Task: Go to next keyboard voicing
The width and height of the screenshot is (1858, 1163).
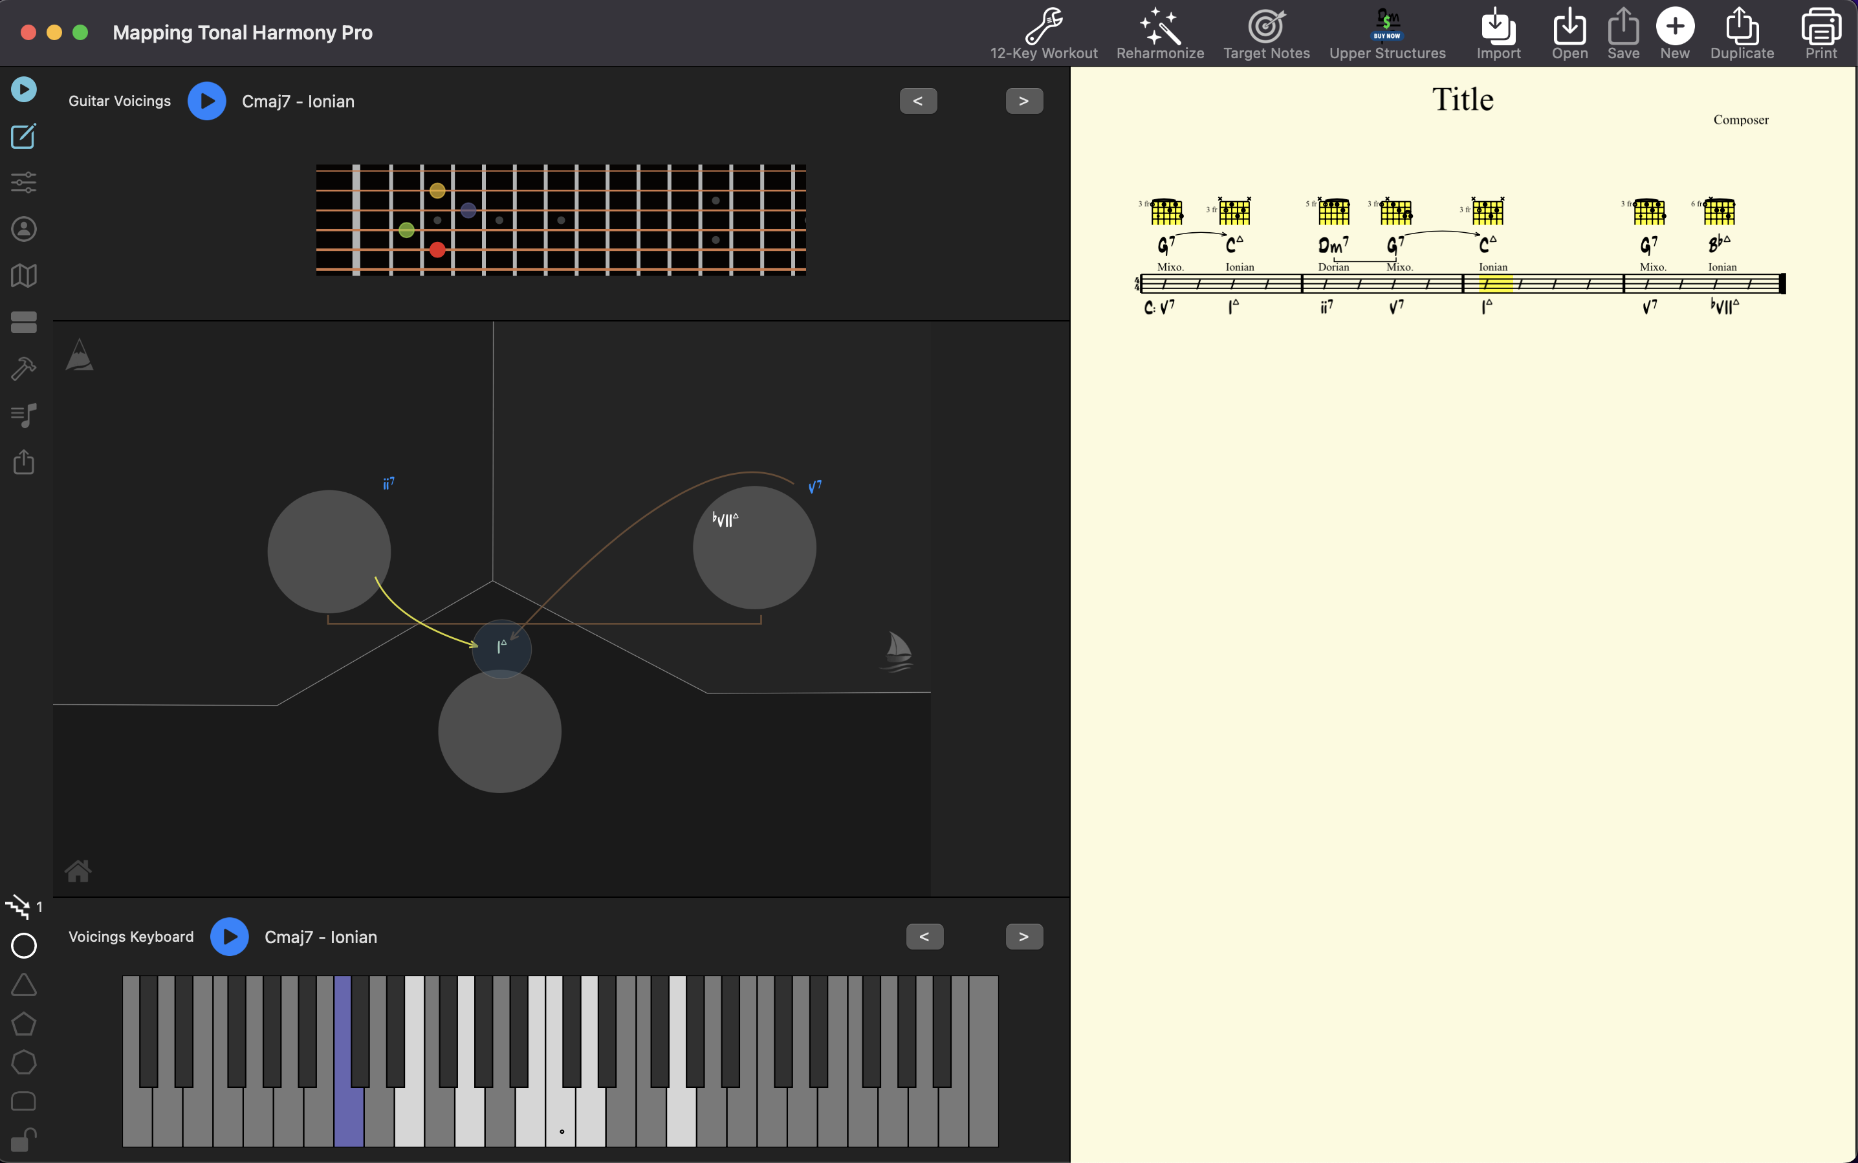Action: tap(1024, 936)
